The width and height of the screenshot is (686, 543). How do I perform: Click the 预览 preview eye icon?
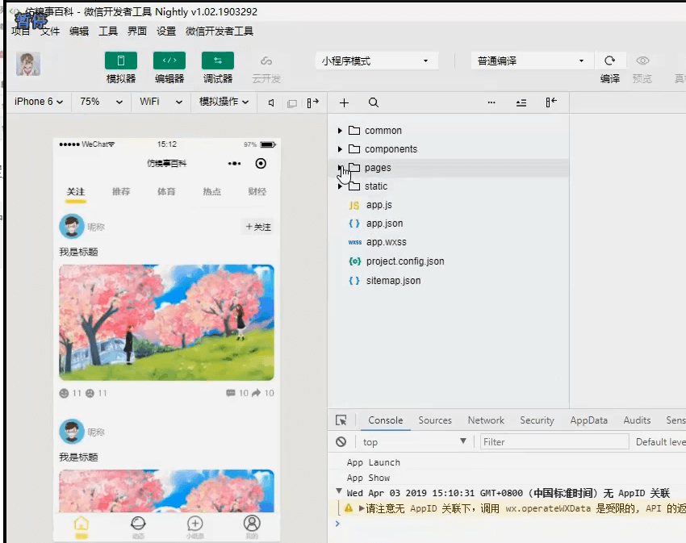click(x=642, y=61)
